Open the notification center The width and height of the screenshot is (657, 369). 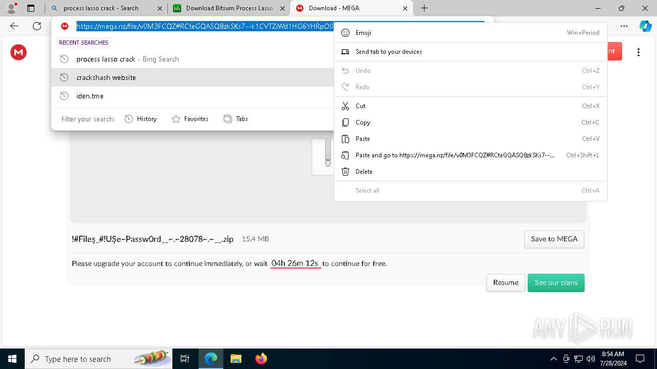click(x=640, y=359)
